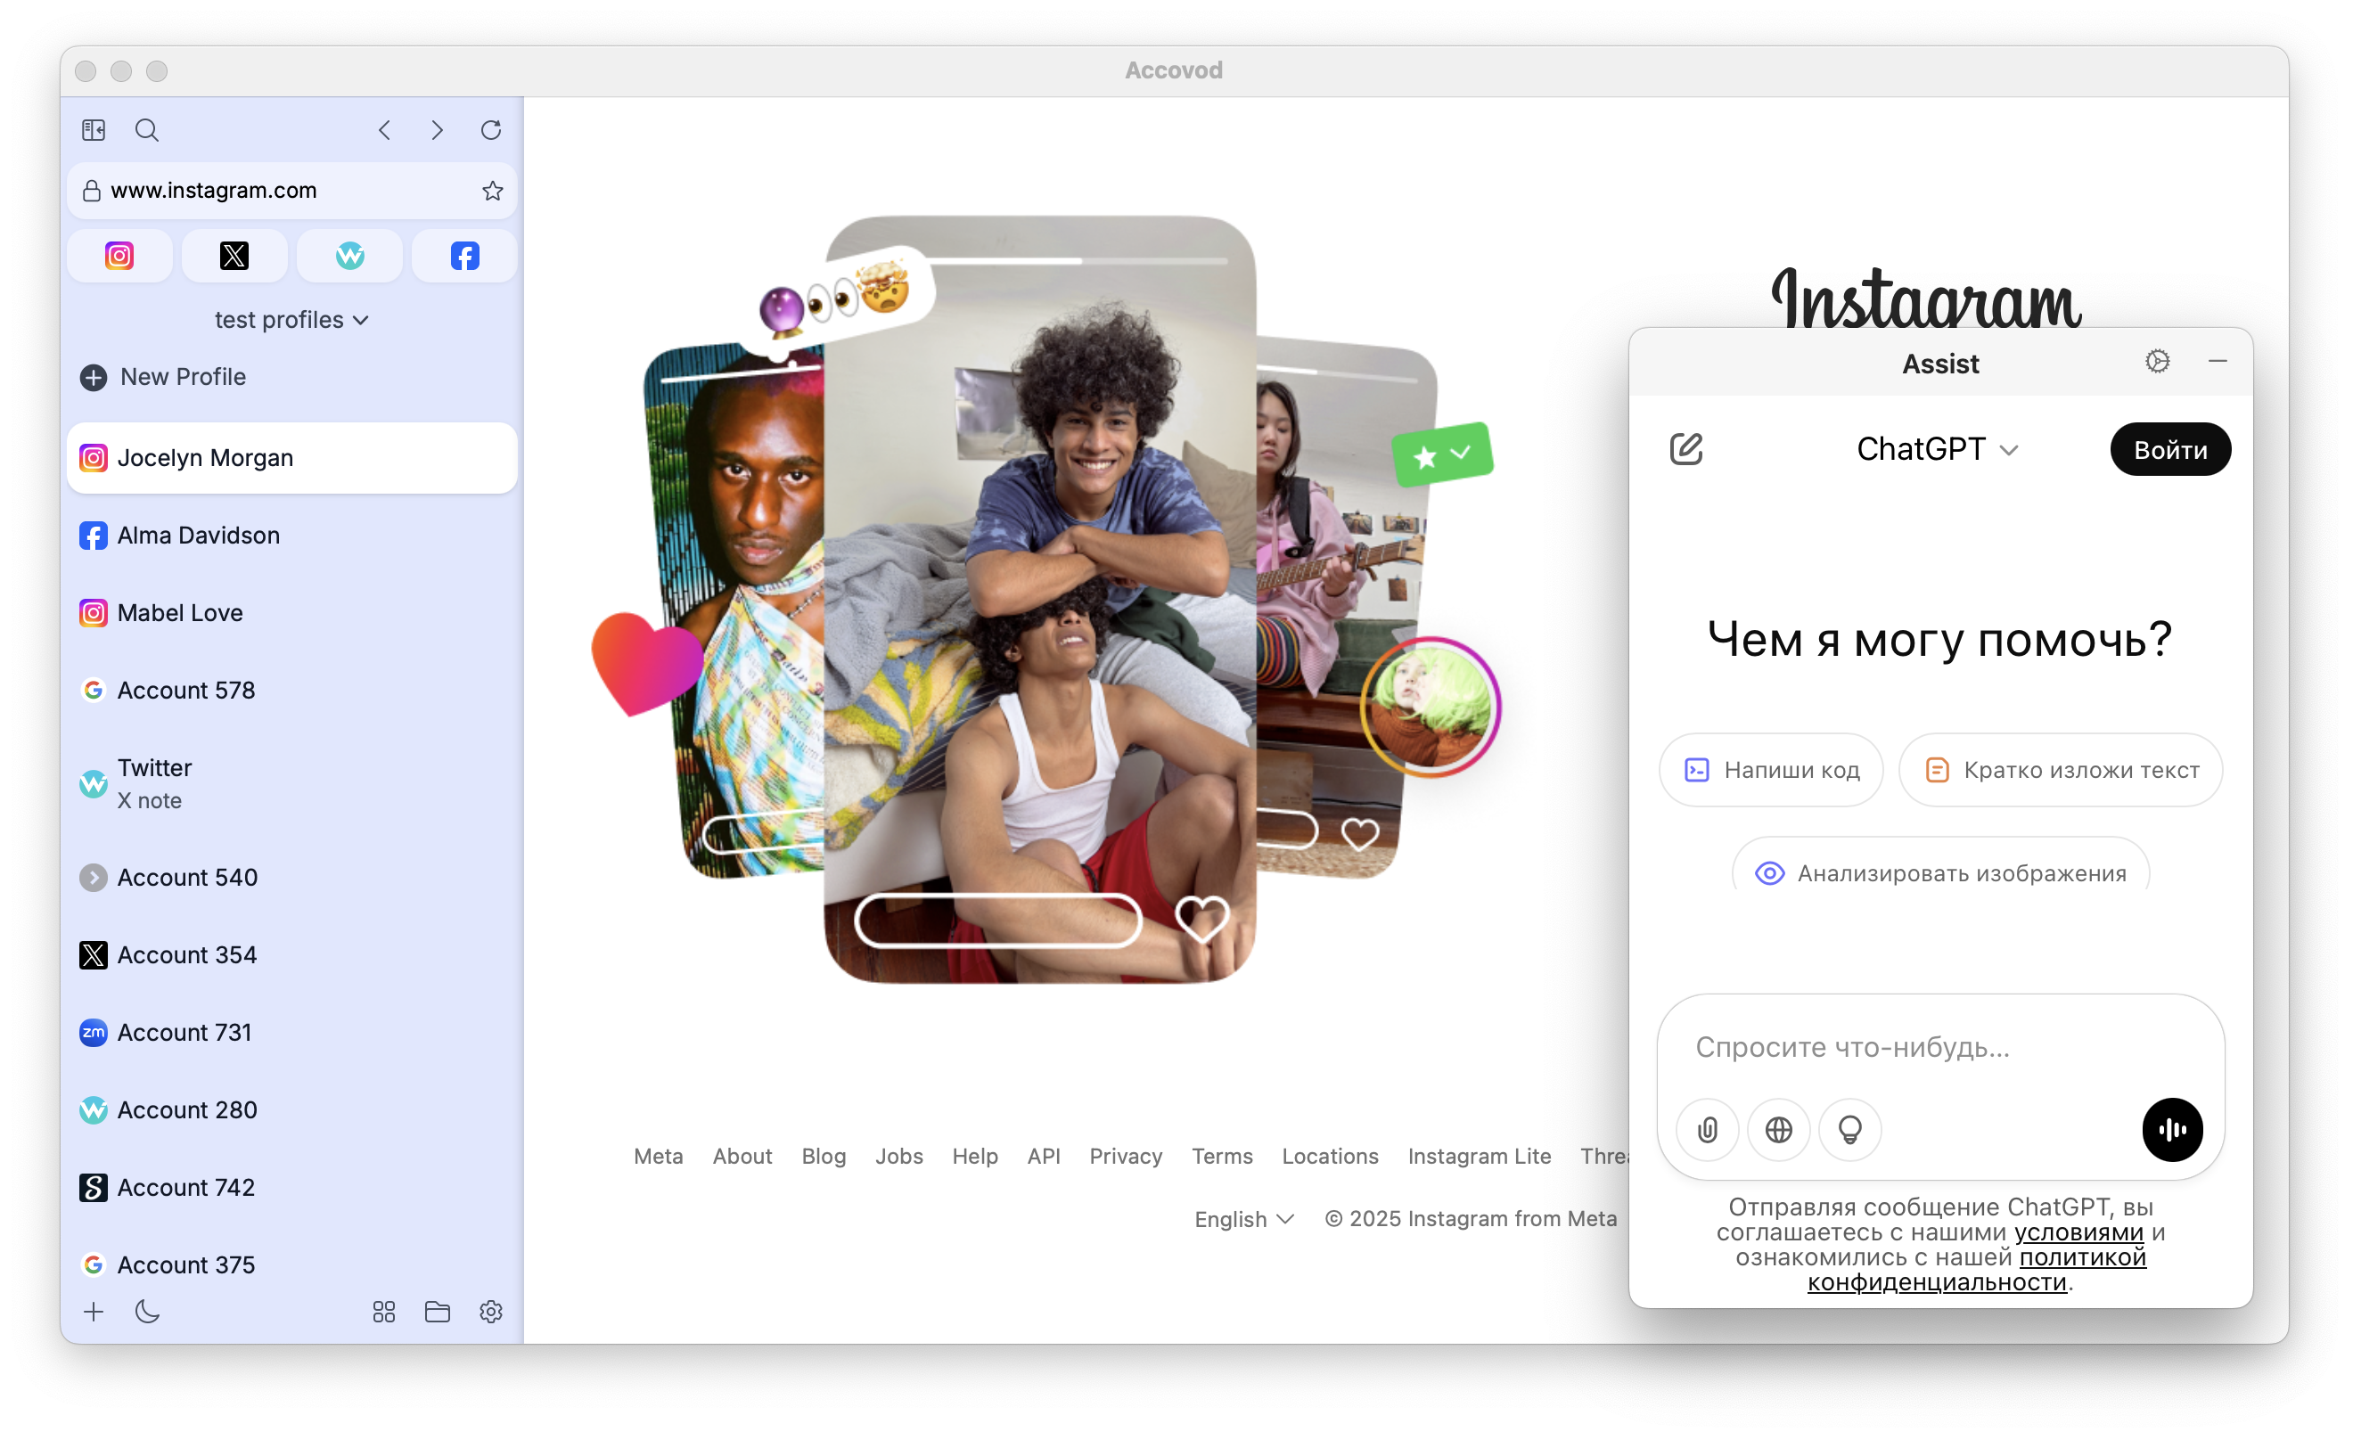Open the Blog footer link
This screenshot has width=2353, height=1440.
(824, 1157)
